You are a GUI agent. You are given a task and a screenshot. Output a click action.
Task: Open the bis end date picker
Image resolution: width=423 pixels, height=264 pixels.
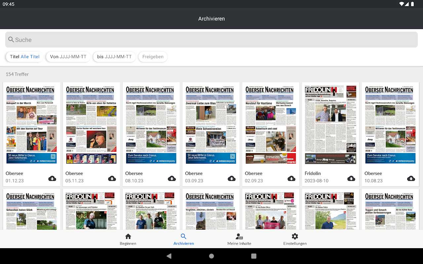click(114, 57)
